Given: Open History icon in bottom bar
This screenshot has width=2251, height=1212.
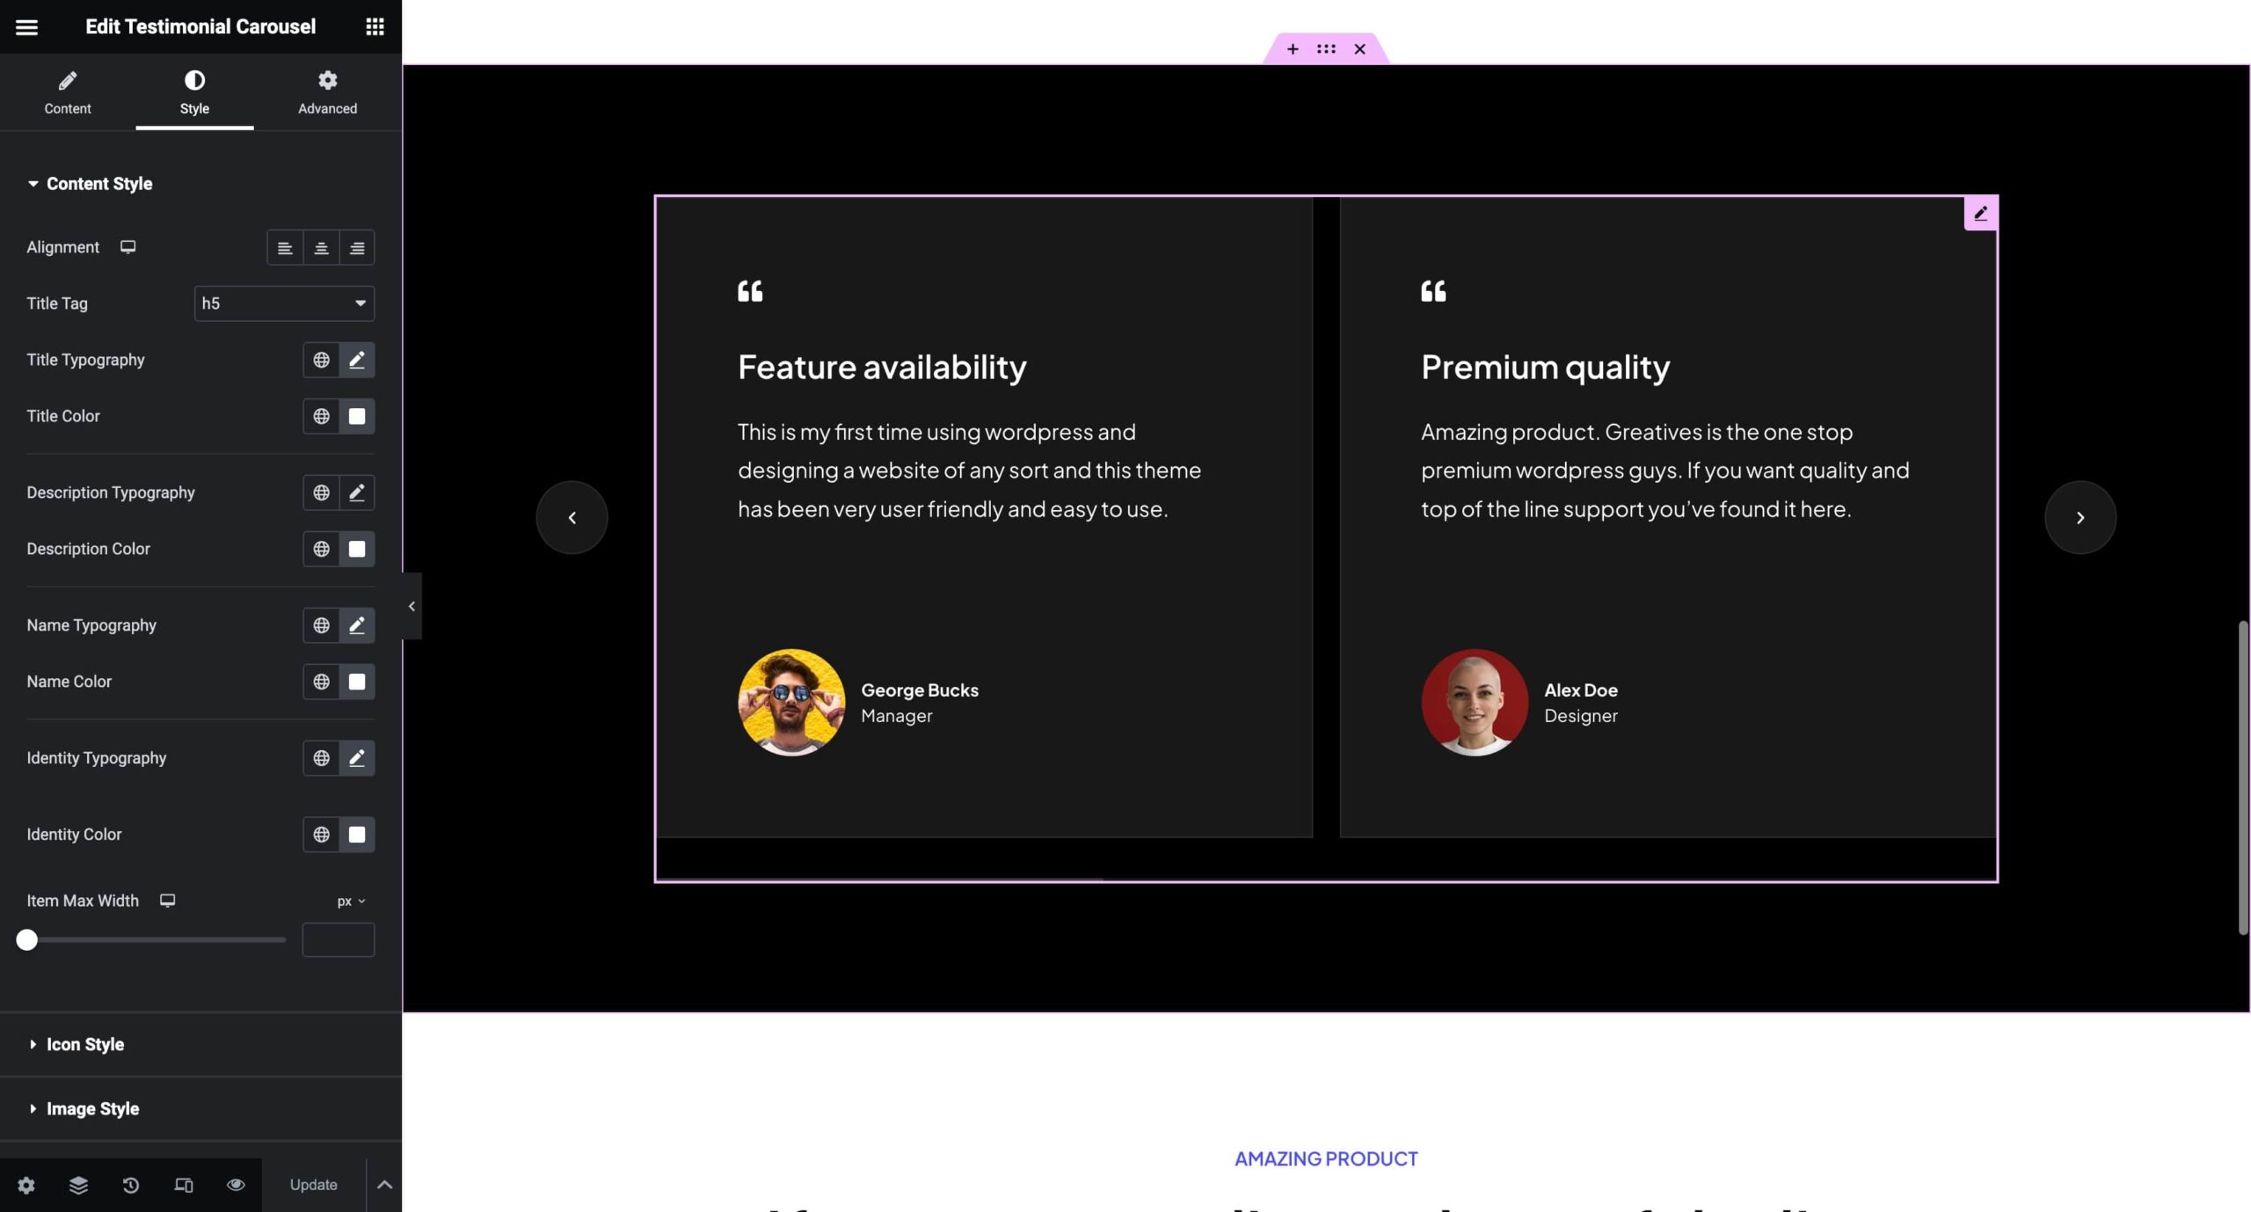Looking at the screenshot, I should [x=130, y=1185].
